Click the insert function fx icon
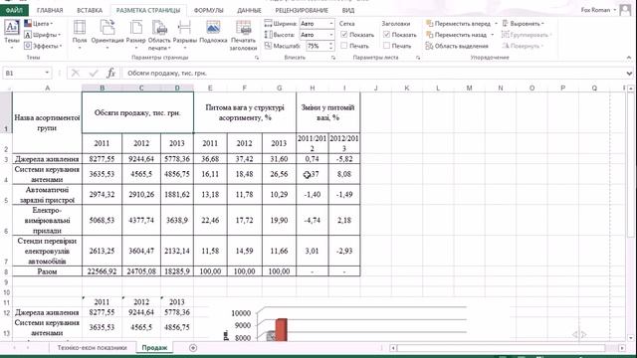 (110, 73)
